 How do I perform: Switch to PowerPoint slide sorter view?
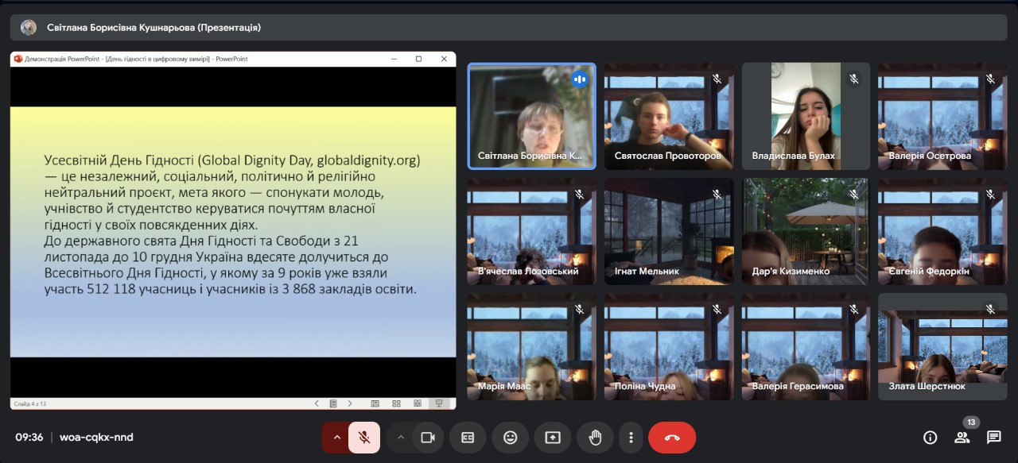(396, 403)
